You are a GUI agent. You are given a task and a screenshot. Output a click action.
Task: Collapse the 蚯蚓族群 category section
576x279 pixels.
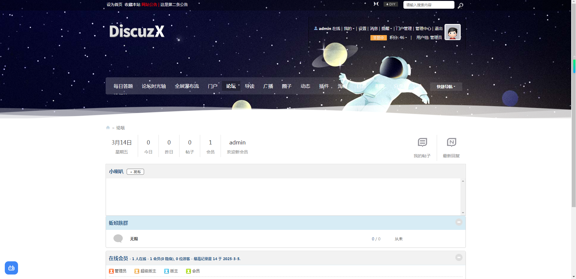point(459,222)
